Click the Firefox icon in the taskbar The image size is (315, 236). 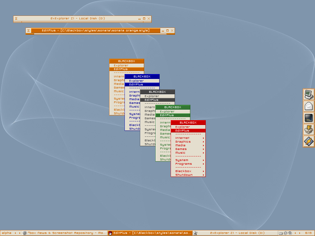tap(25, 233)
